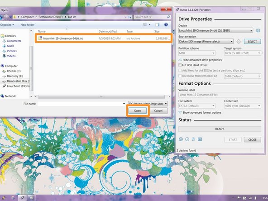Click the Volume label text field

point(220,95)
